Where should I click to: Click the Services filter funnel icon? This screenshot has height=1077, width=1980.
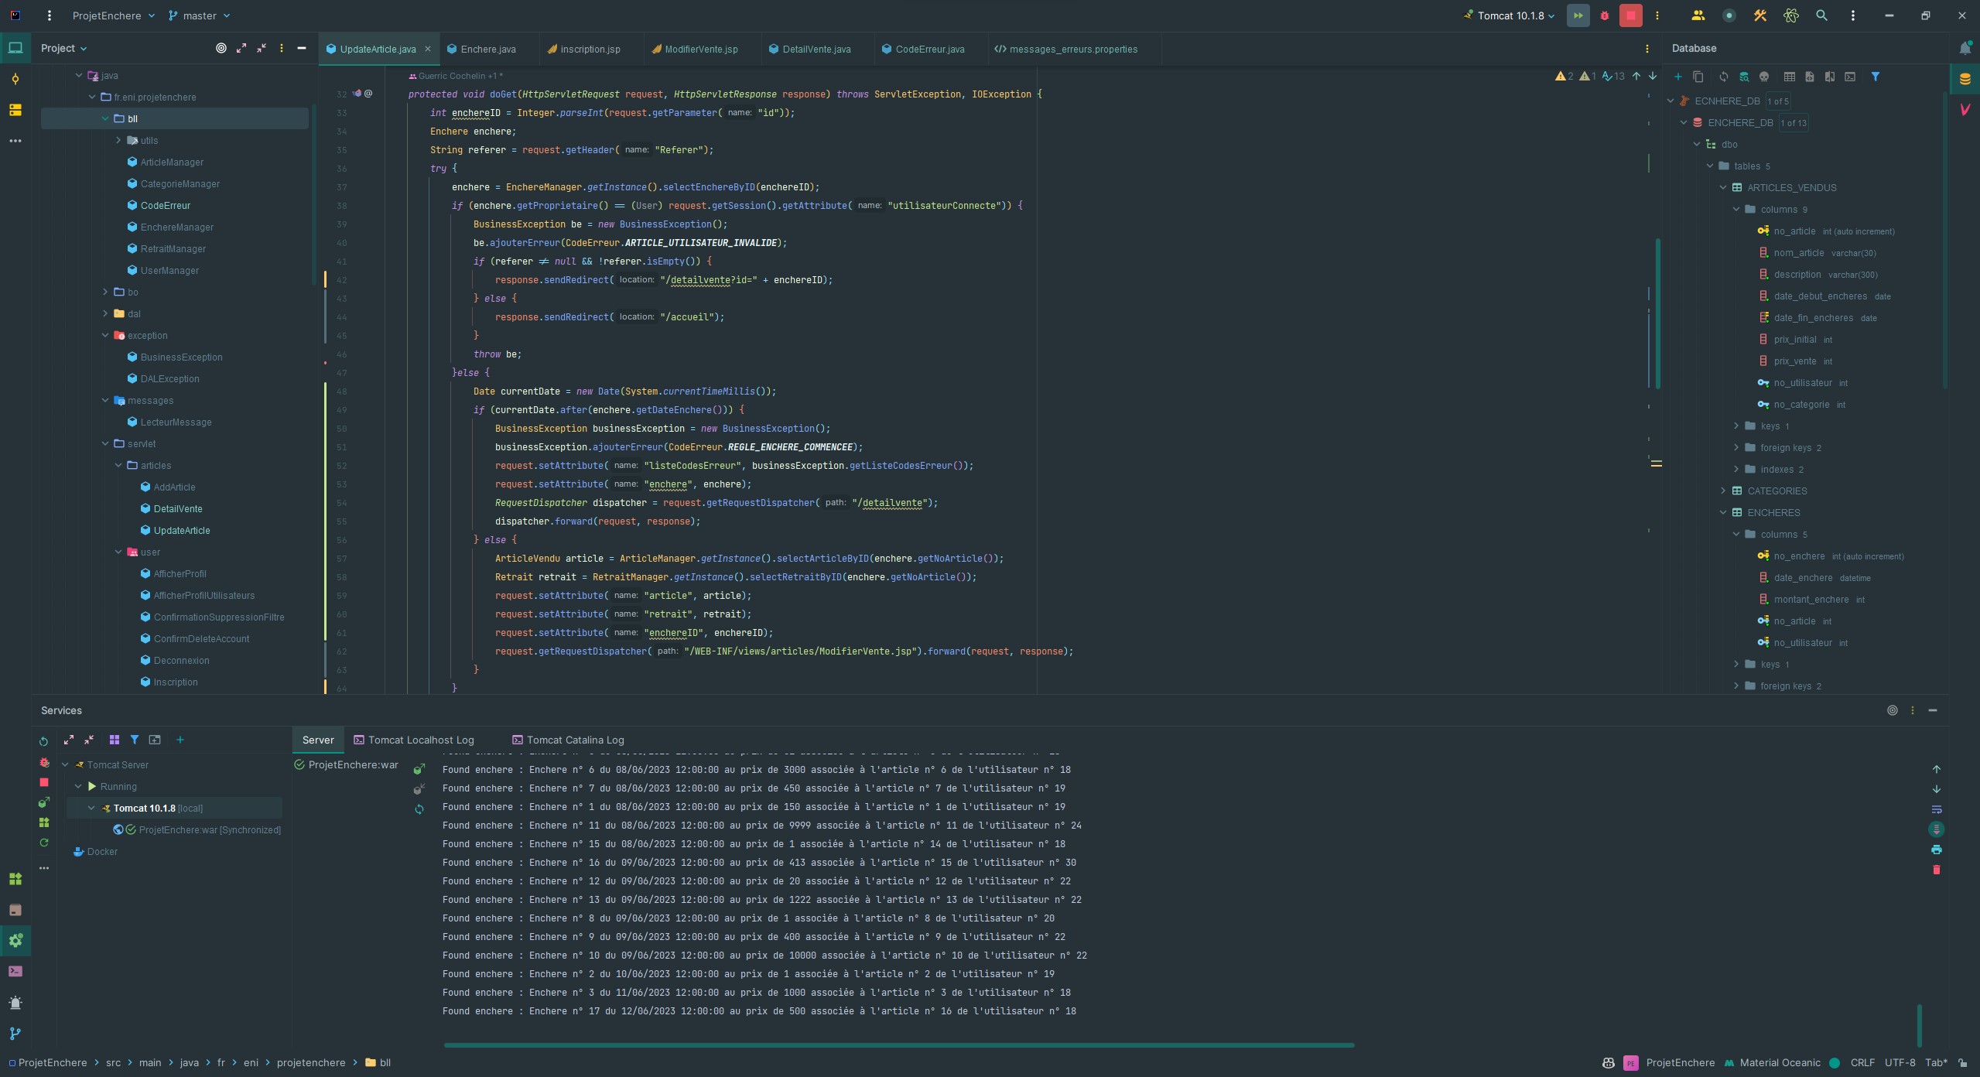pyautogui.click(x=134, y=740)
